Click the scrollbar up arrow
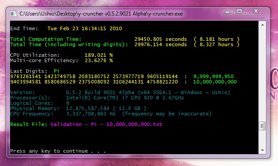This screenshot has height=166, width=278. click(262, 25)
